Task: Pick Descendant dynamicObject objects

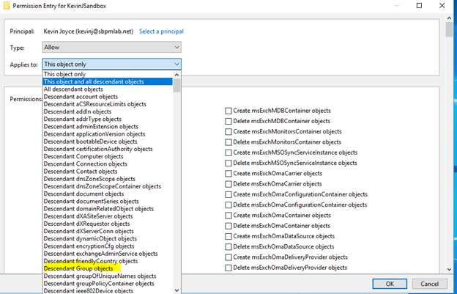Action: pyautogui.click(x=108, y=238)
